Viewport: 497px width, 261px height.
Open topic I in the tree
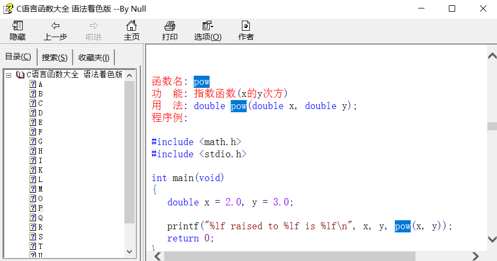click(40, 160)
